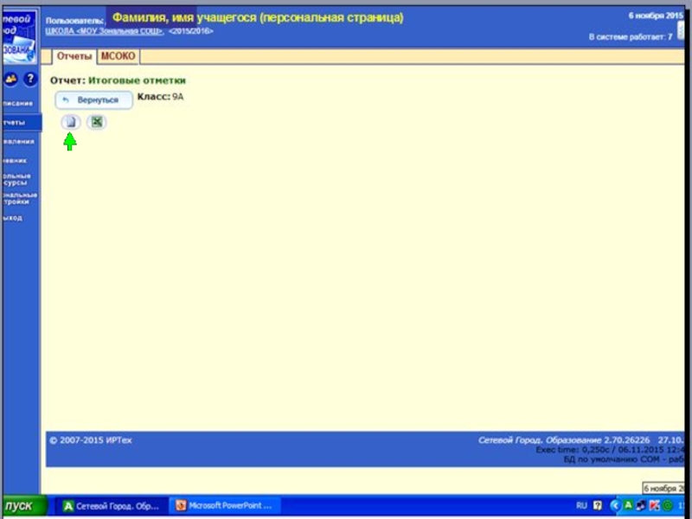The width and height of the screenshot is (692, 519).
Task: Click the green circle tray icon
Action: tap(668, 506)
